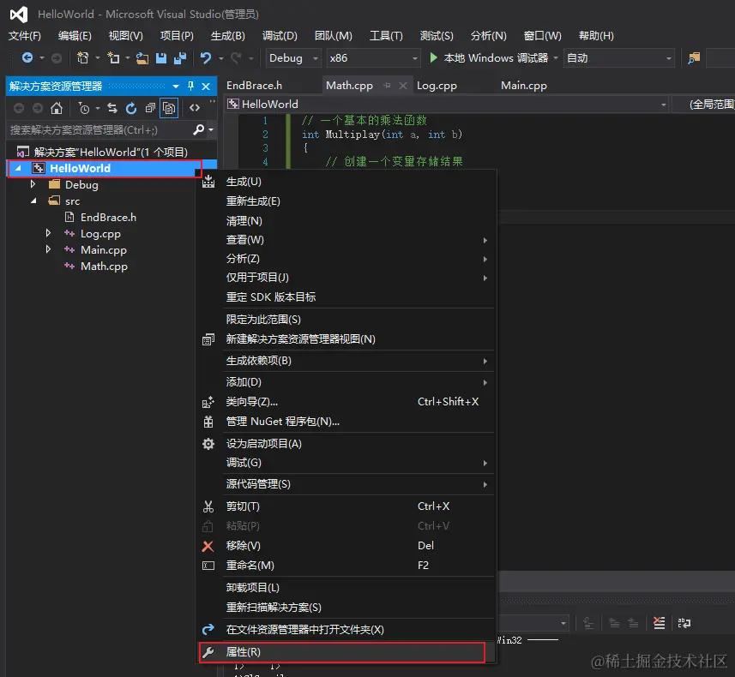Expand the Main.cpp node
Viewport: 735px width, 677px height.
(48, 249)
